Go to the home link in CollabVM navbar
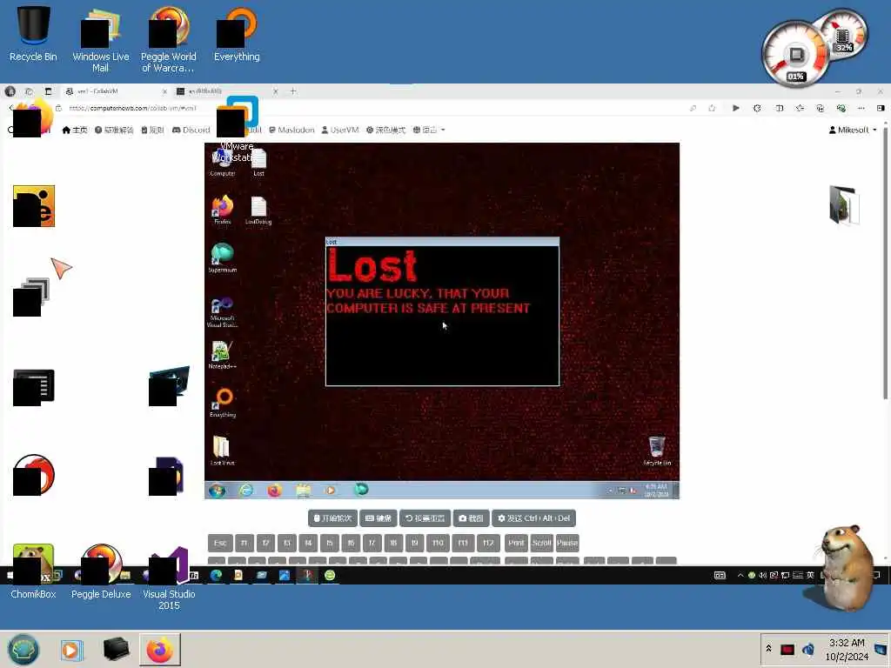This screenshot has width=891, height=668. click(x=75, y=130)
